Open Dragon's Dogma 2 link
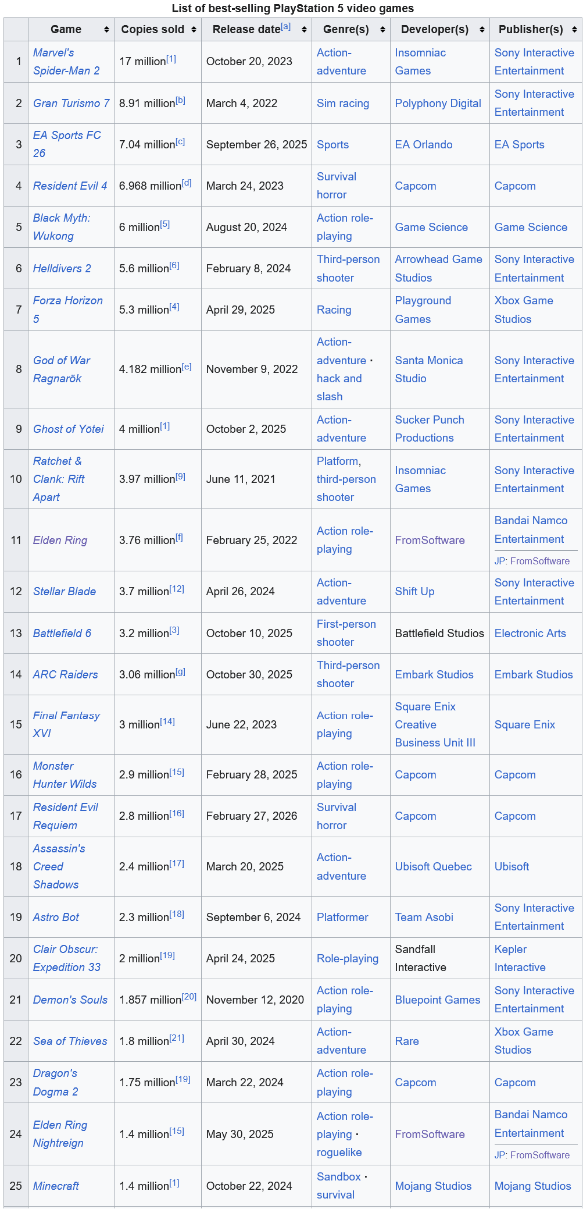583x1209 pixels. coord(55,1082)
